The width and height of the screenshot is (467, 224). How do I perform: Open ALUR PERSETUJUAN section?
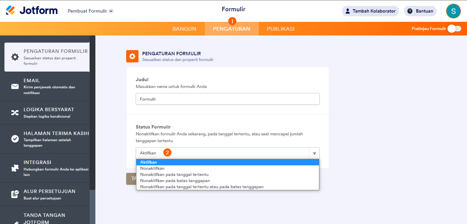tap(45, 194)
